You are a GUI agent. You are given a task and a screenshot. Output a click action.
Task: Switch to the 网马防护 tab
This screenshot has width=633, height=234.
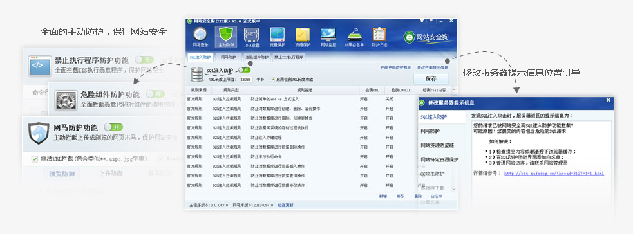(x=228, y=57)
